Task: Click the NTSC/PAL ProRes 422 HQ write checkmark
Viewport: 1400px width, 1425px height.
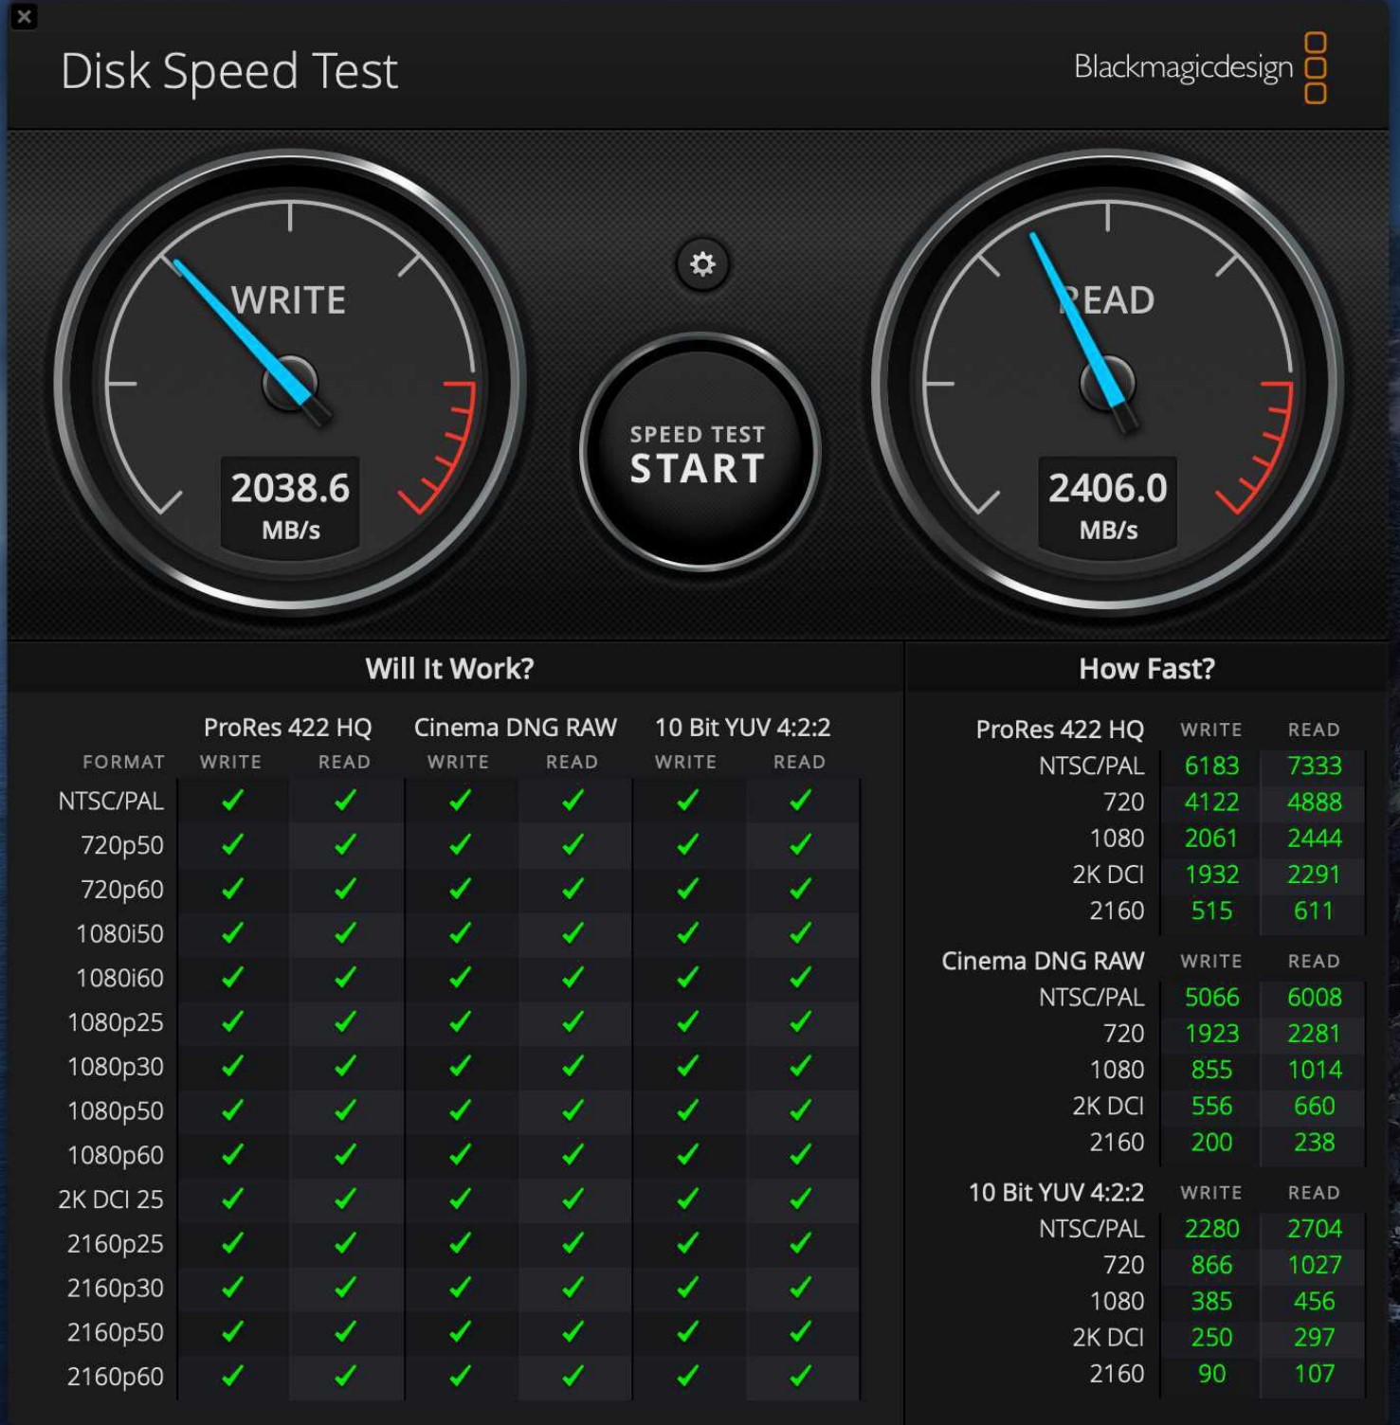Action: [x=232, y=801]
